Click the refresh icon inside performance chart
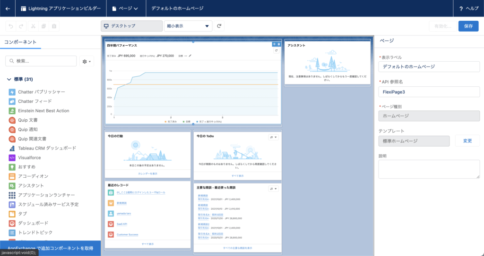This screenshot has width=484, height=256. coord(277,50)
